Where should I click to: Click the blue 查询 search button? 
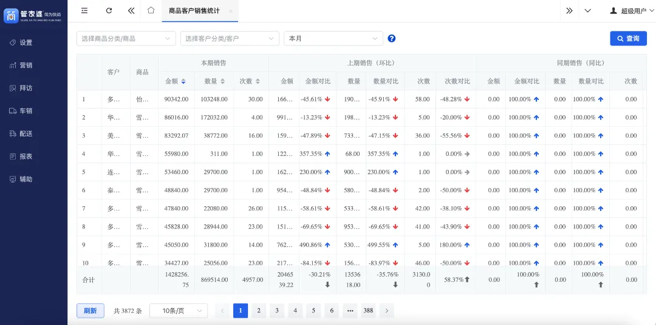pos(629,38)
